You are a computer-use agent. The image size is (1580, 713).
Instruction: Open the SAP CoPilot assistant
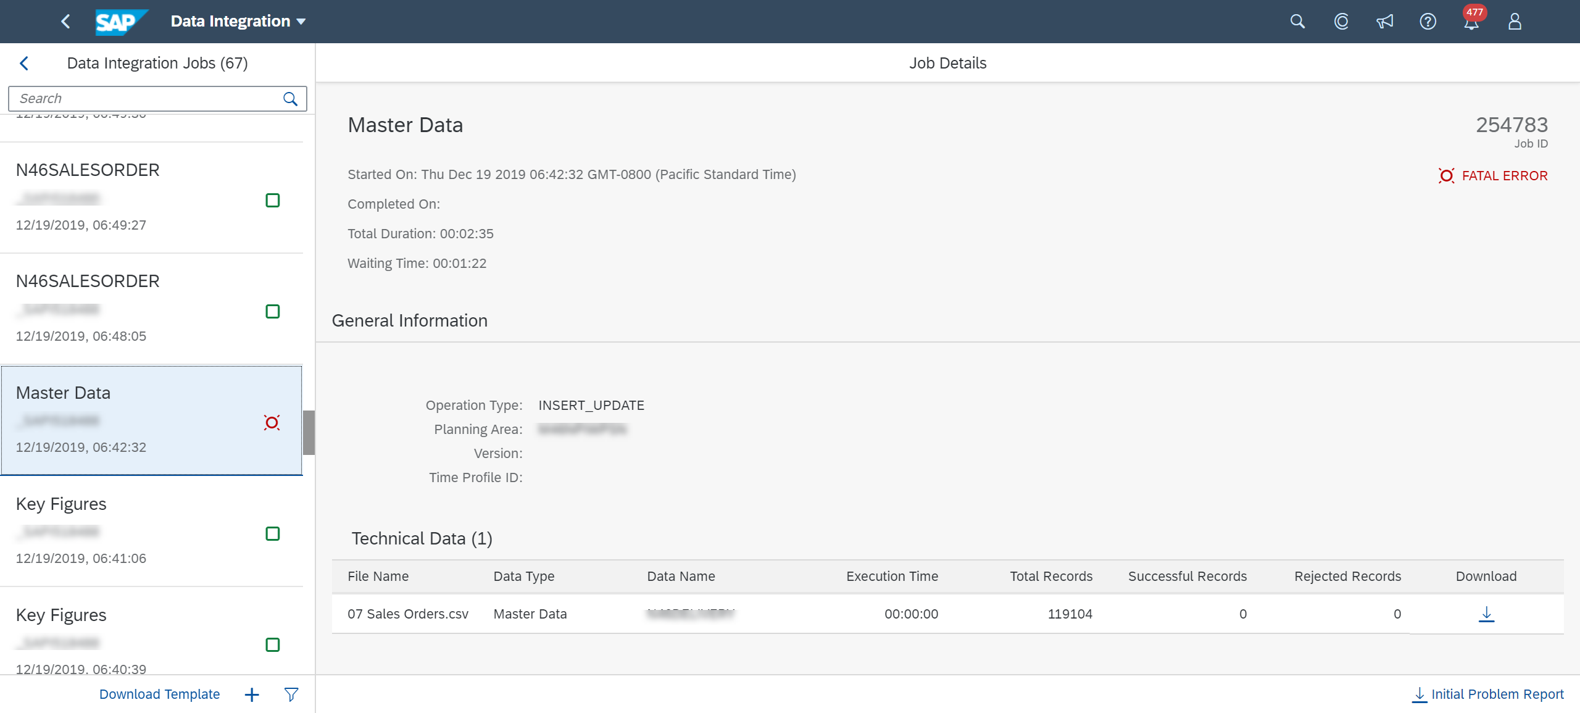click(1341, 21)
